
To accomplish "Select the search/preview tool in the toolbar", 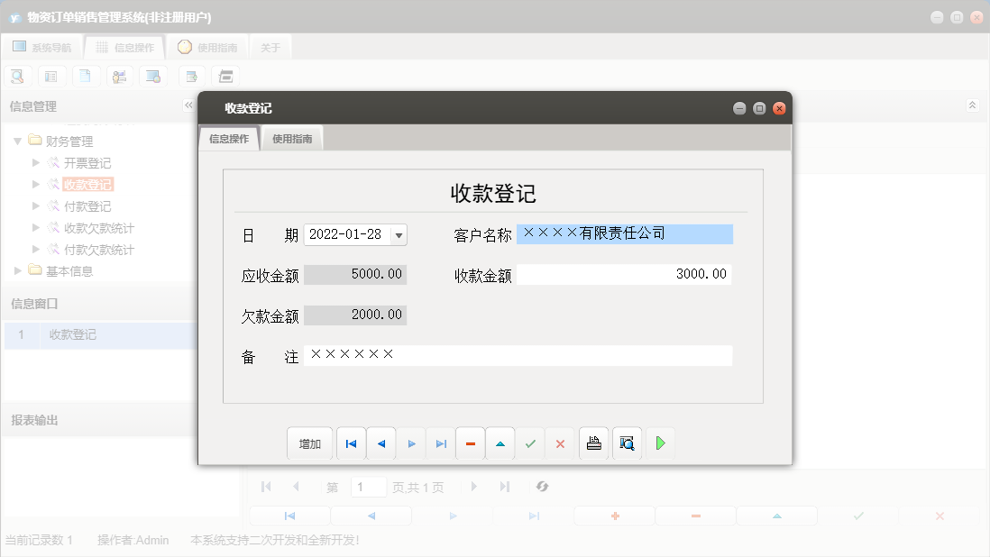I will [x=17, y=76].
